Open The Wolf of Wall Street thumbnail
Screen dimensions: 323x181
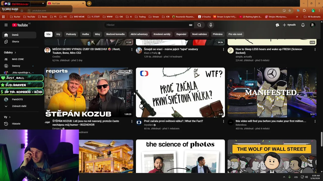tap(272, 156)
